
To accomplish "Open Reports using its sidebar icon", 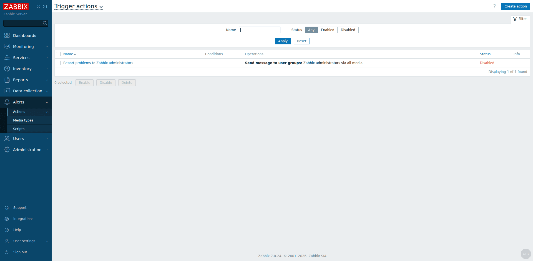I will pyautogui.click(x=7, y=80).
